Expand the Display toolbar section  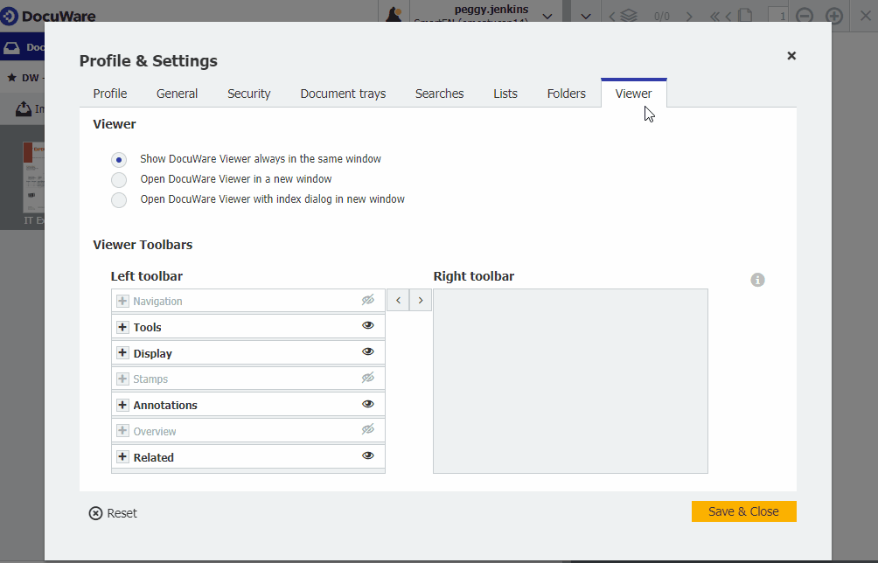tap(122, 352)
